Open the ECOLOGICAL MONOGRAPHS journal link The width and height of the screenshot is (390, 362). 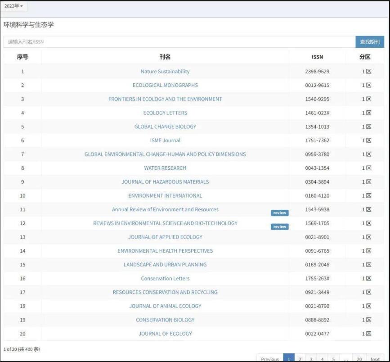165,85
